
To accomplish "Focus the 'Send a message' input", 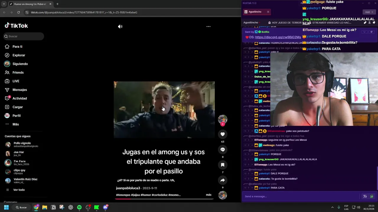I will pyautogui.click(x=301, y=196).
